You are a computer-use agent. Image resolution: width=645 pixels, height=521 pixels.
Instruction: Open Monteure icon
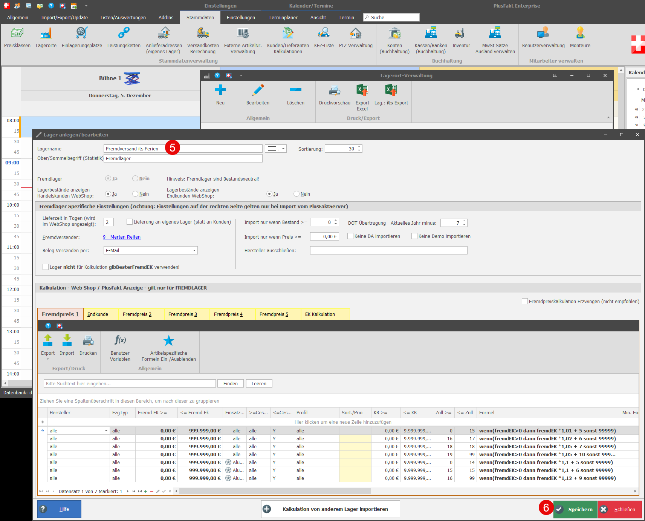click(580, 38)
